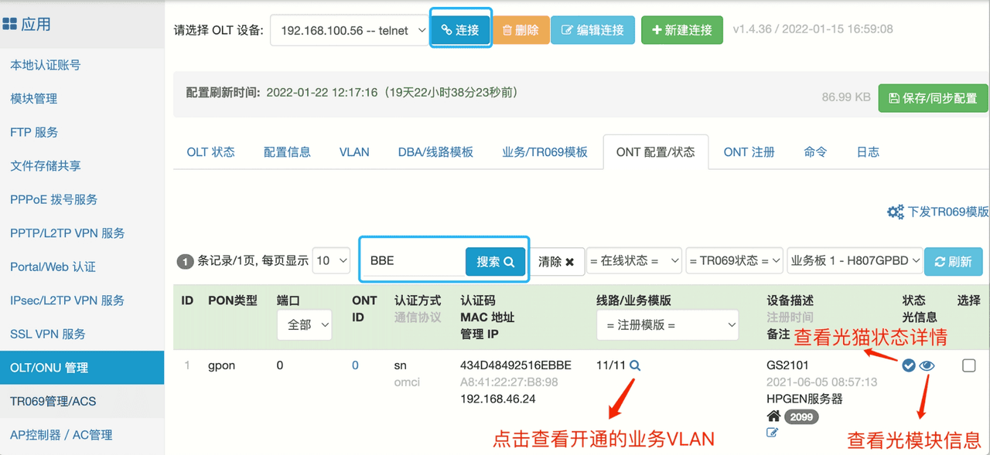This screenshot has width=990, height=455.
Task: Click the home icon beside 2099 badge
Action: [773, 416]
